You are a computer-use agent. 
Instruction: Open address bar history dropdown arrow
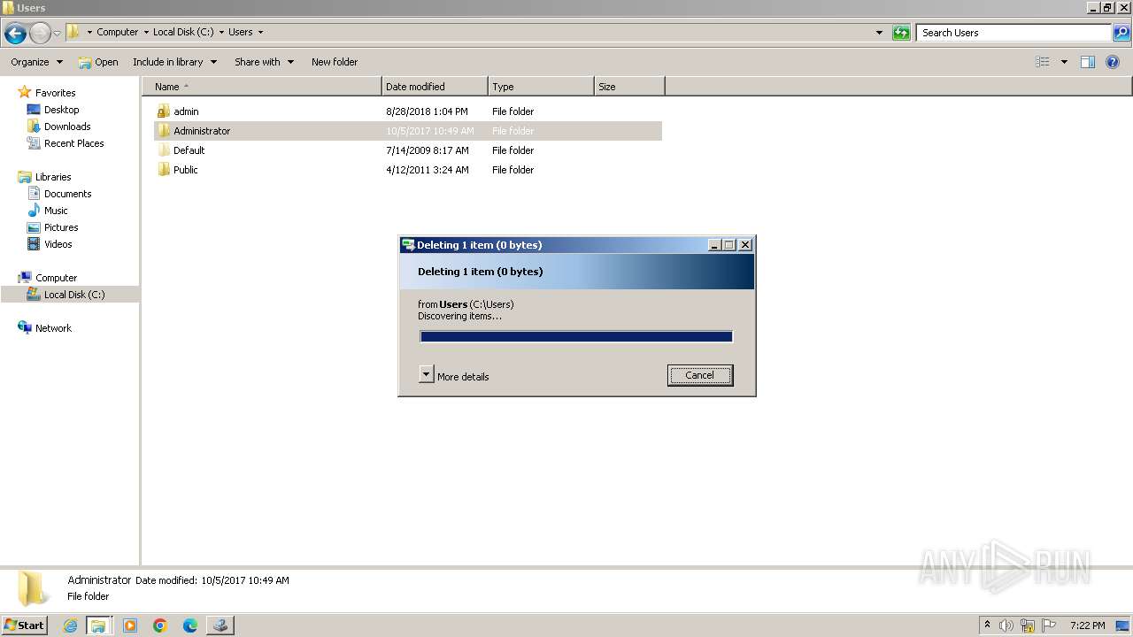click(x=879, y=33)
